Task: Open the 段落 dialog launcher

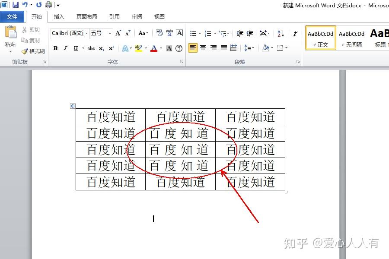Action: pos(298,62)
